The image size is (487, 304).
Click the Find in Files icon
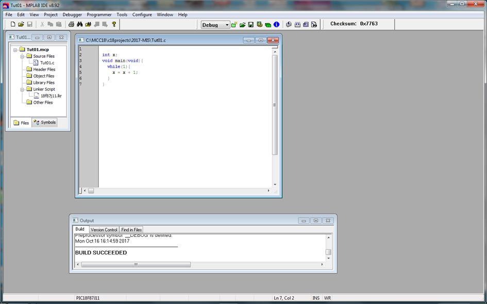[88, 24]
